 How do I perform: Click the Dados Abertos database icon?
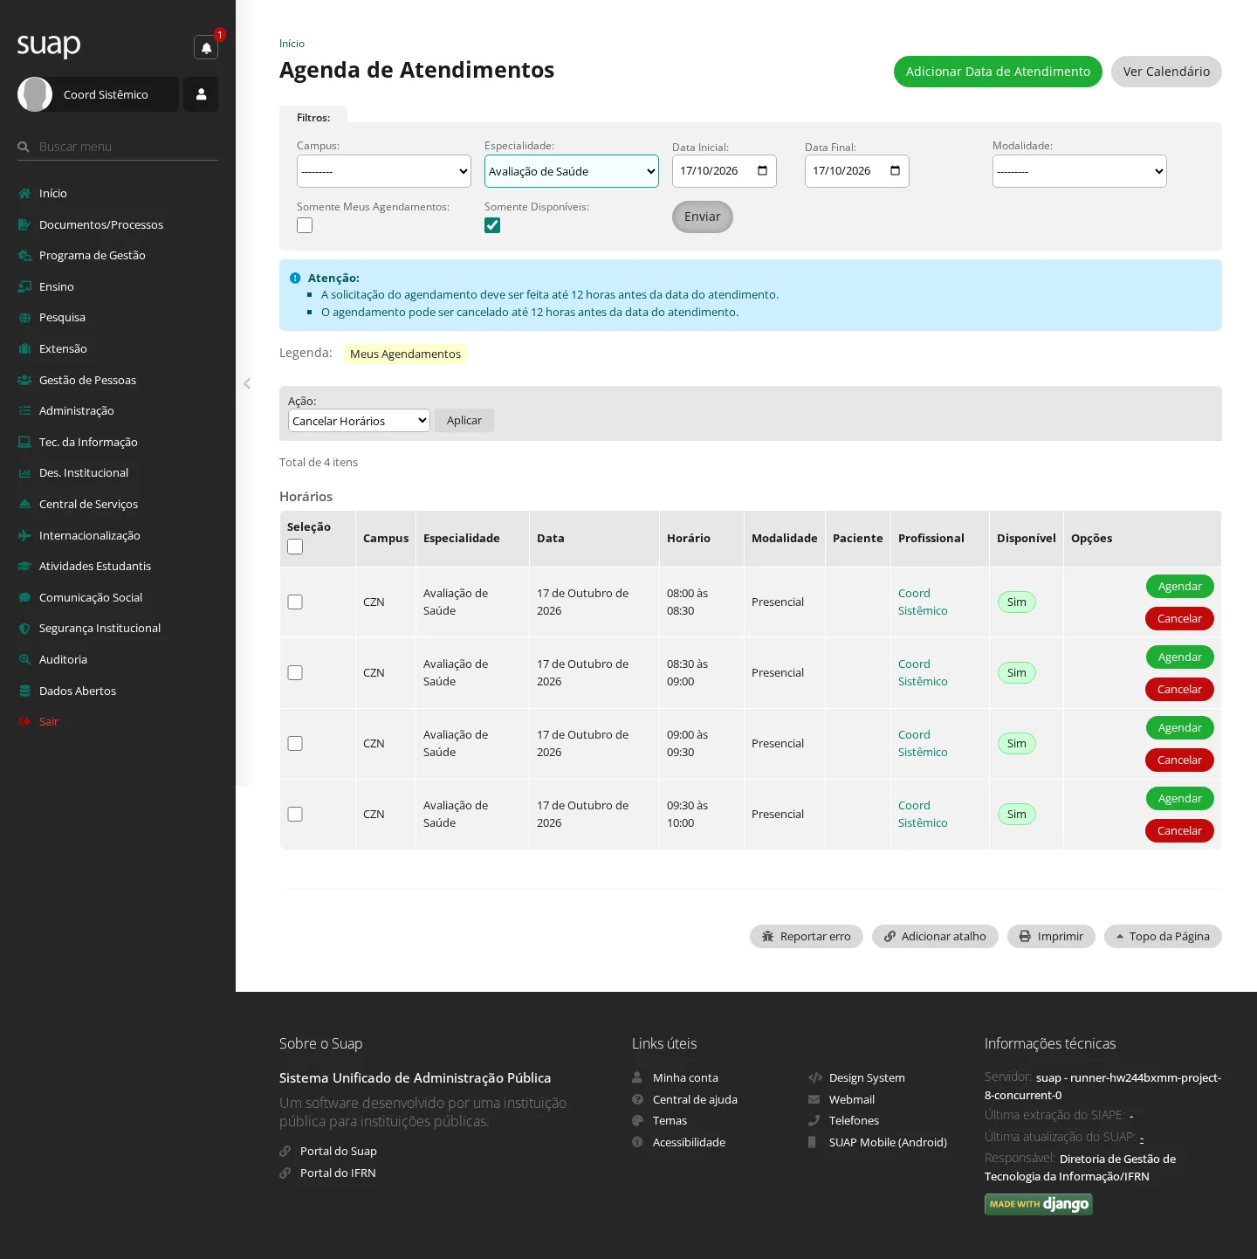tap(24, 691)
